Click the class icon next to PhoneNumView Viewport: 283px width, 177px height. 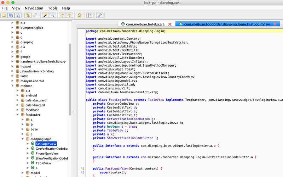[x=33, y=153]
